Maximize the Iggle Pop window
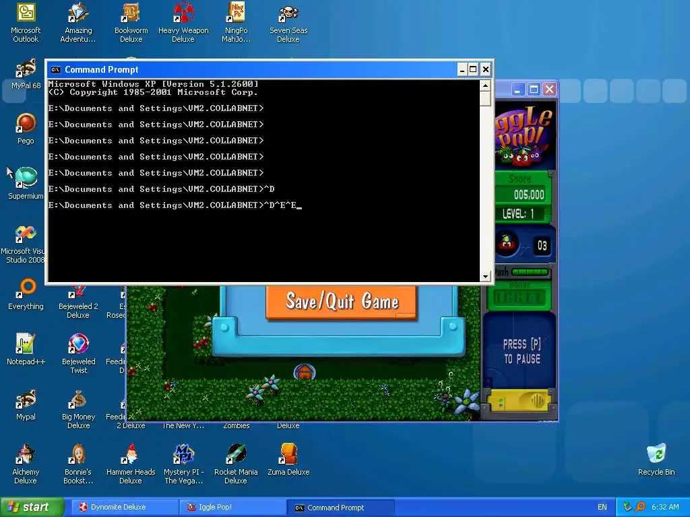 tap(534, 90)
